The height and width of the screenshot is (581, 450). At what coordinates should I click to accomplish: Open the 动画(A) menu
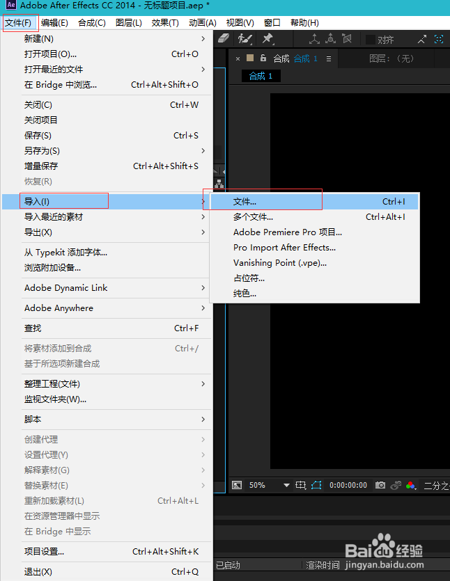(x=203, y=23)
